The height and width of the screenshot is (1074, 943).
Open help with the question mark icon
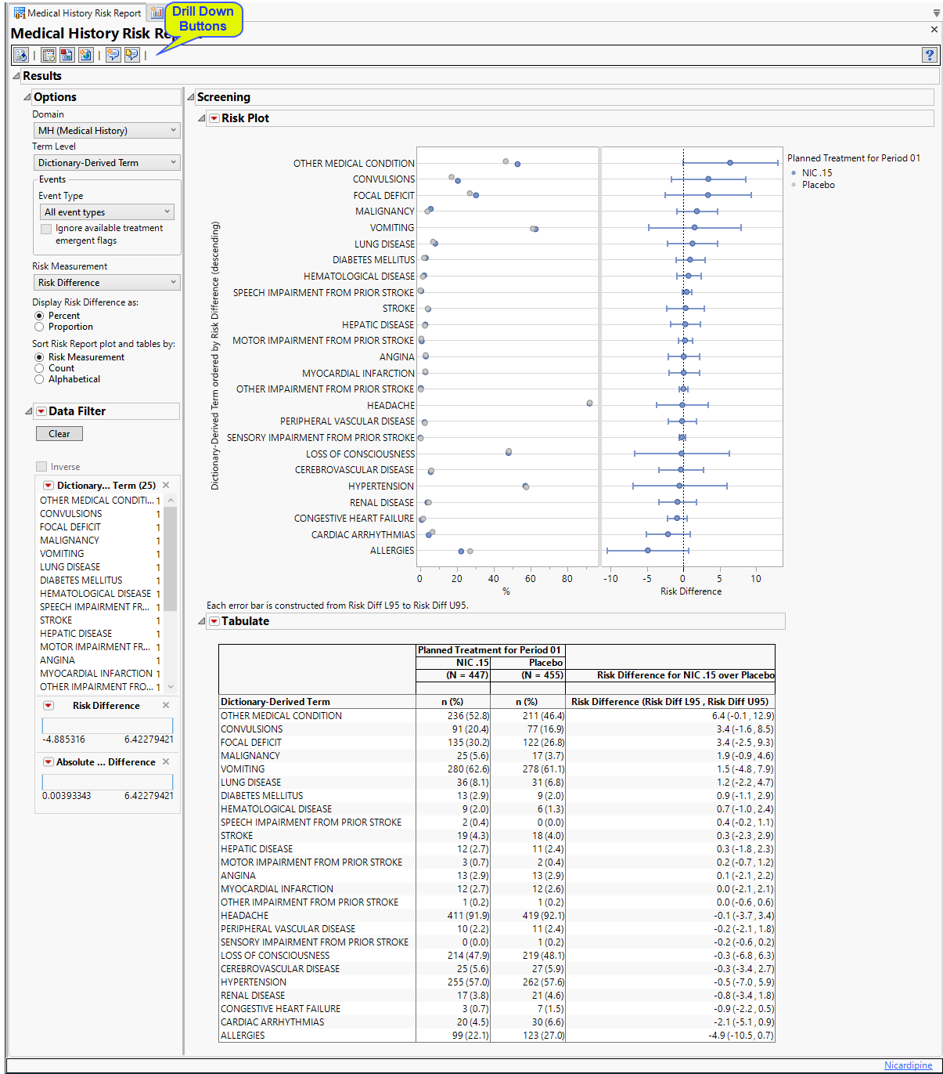(929, 55)
